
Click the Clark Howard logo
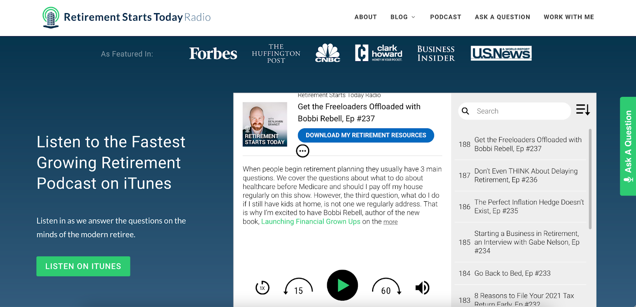(378, 53)
